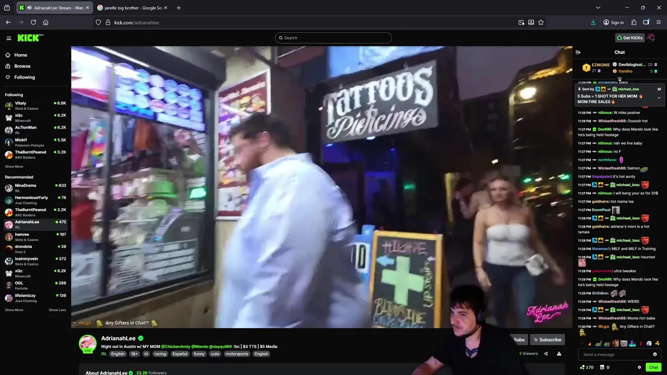
Task: Open the List all tabs dropdown
Action: (598, 8)
